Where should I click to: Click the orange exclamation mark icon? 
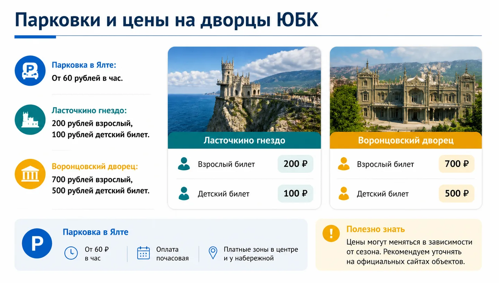pyautogui.click(x=331, y=233)
